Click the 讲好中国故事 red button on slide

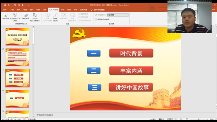[131, 87]
